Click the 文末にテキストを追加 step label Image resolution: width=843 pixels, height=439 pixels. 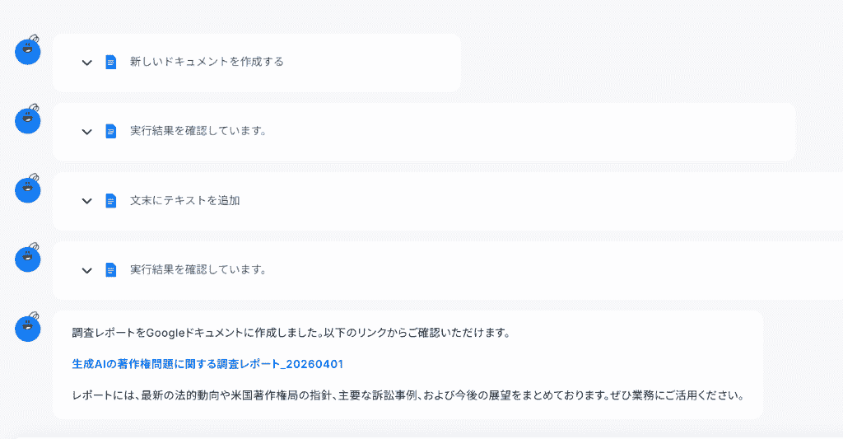coord(184,200)
